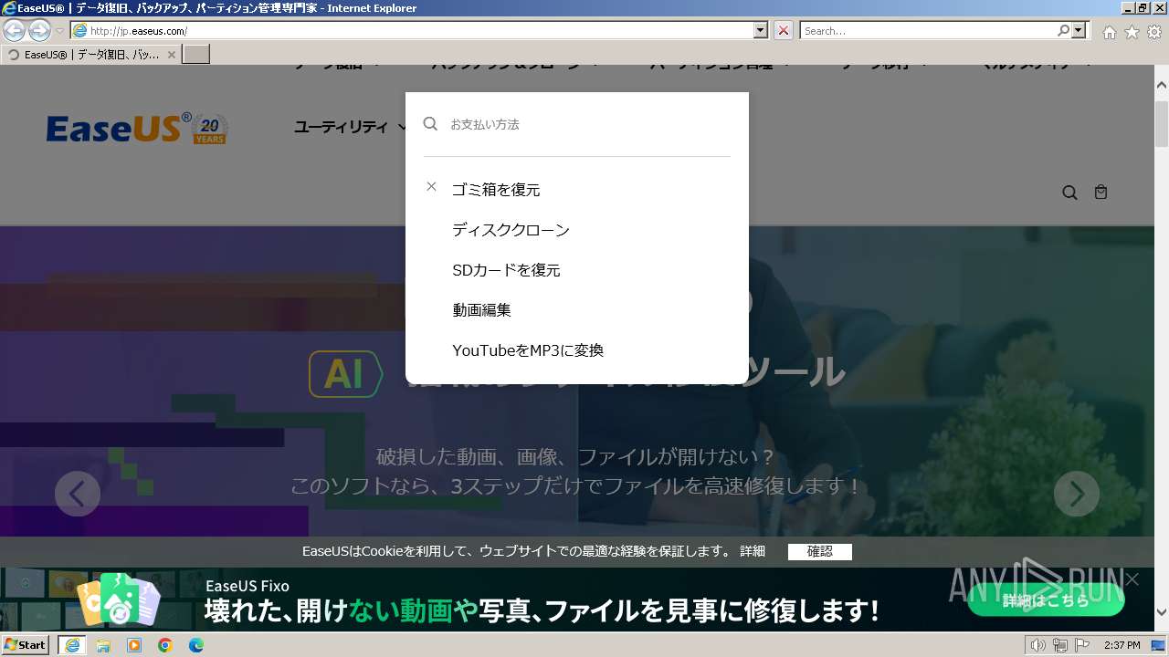Screen dimensions: 1169x657
Task: Click the EaseUS 20 Years logo
Action: pos(137,129)
